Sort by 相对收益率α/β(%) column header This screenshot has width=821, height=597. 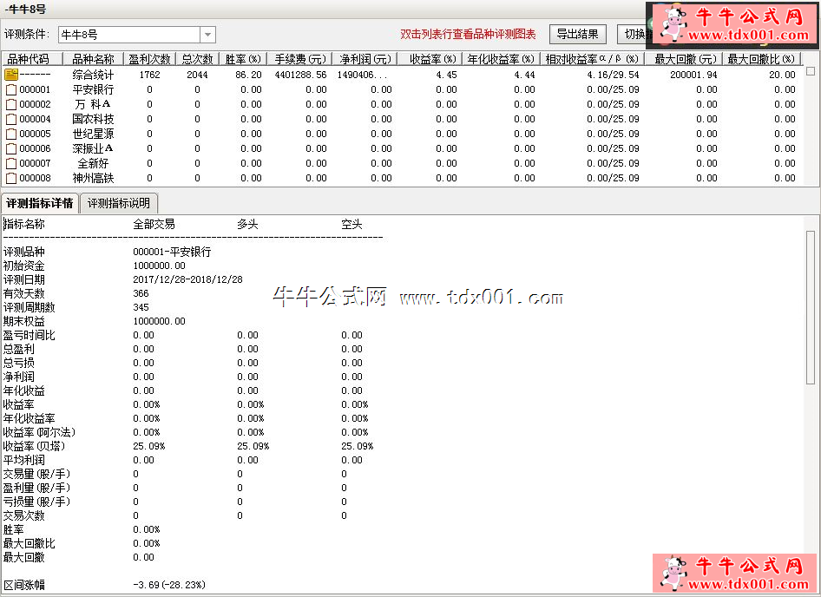(x=592, y=59)
